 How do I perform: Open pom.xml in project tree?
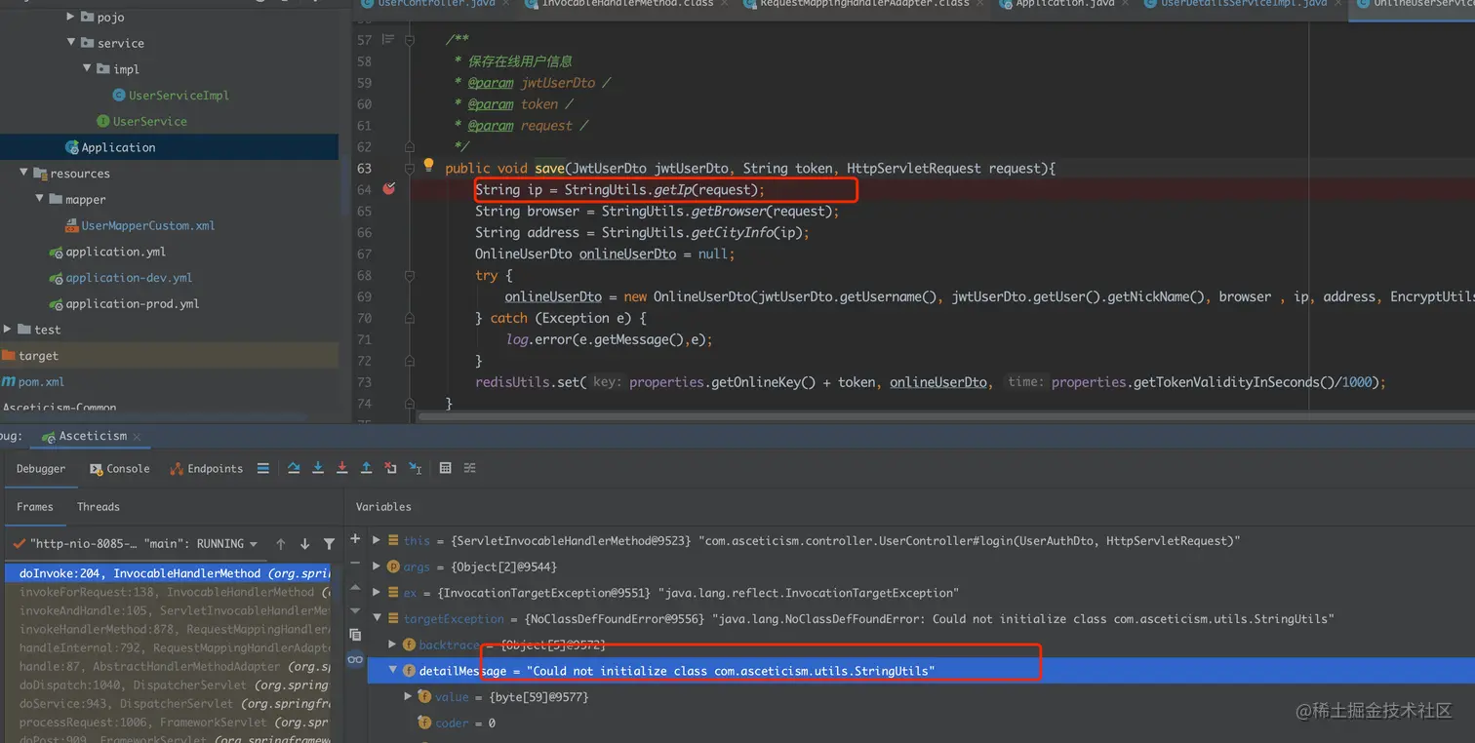point(33,382)
